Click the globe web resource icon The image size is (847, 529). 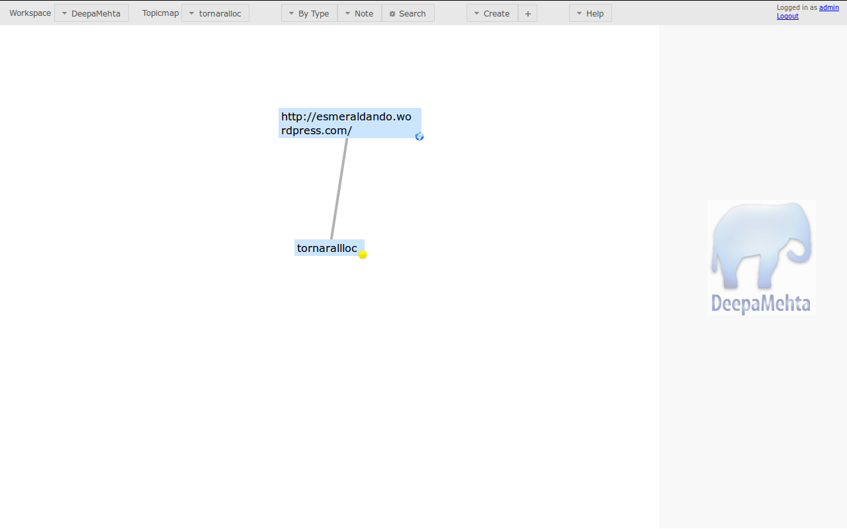click(x=420, y=136)
